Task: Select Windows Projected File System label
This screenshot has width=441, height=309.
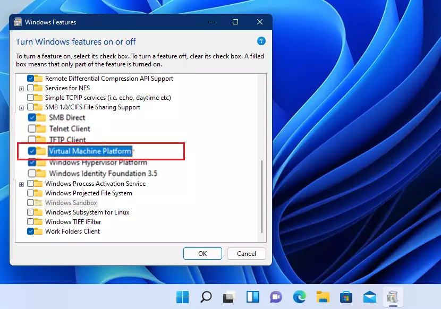Action: click(89, 193)
